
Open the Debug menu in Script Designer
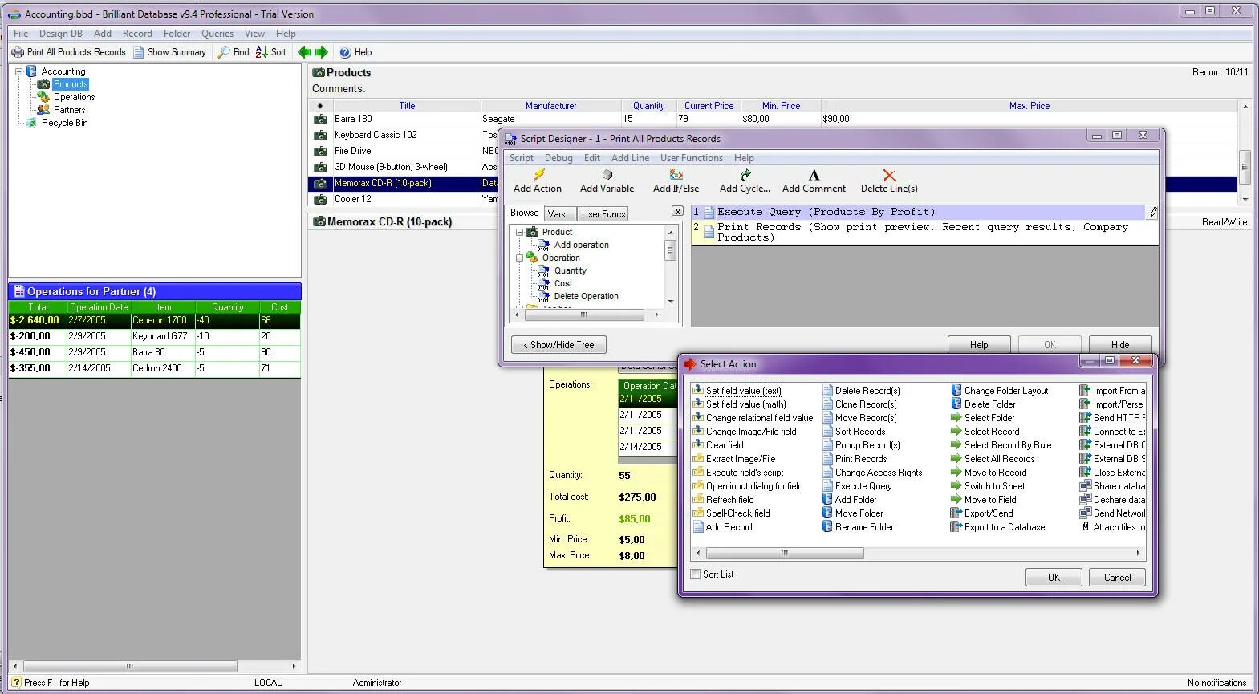tap(558, 158)
